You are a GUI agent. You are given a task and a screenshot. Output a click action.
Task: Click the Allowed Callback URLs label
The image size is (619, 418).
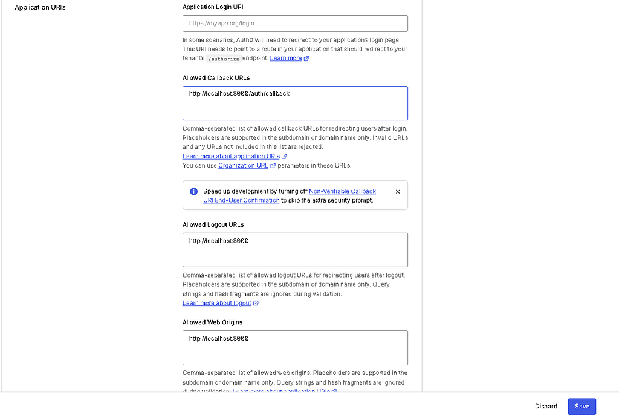click(x=216, y=78)
